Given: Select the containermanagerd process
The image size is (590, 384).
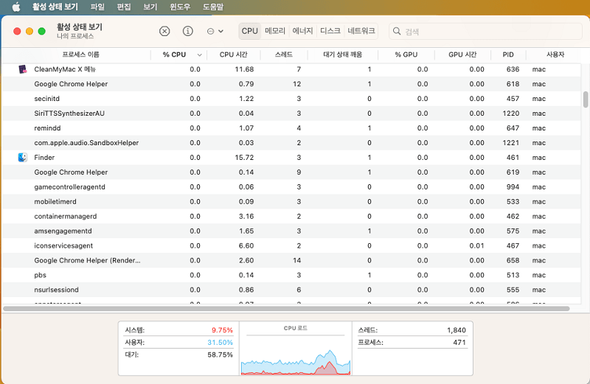Looking at the screenshot, I should pos(291,216).
